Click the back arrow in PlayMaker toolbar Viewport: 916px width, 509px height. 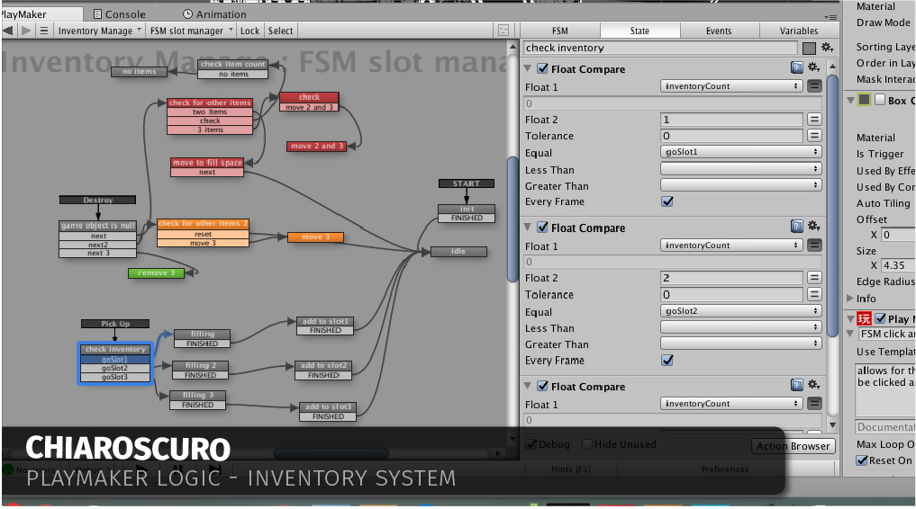[9, 31]
